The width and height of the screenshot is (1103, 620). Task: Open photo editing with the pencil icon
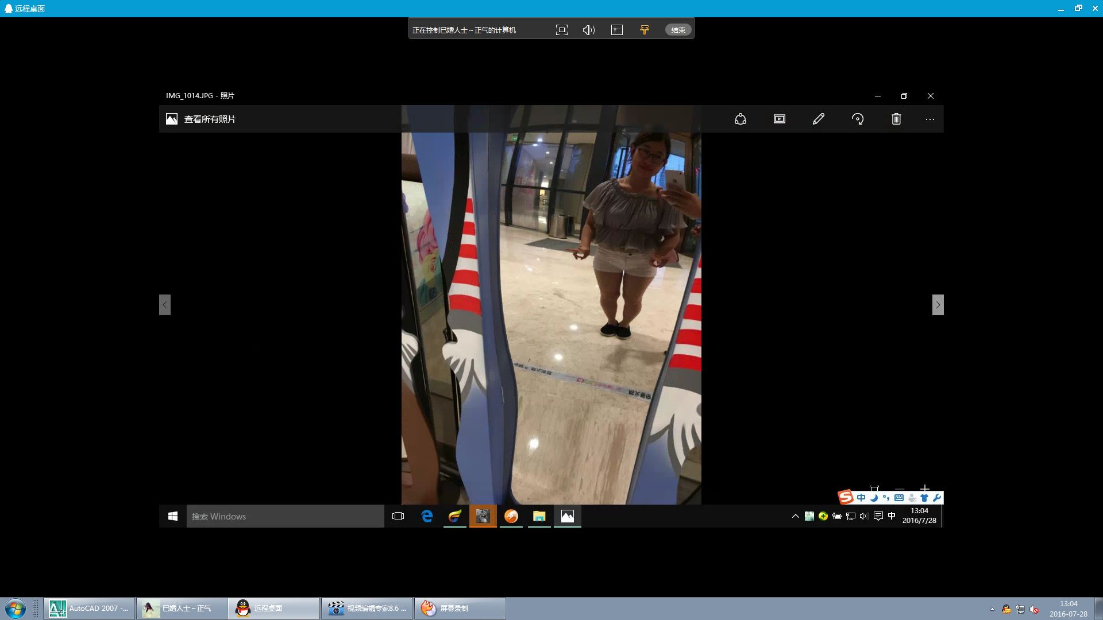tap(819, 119)
